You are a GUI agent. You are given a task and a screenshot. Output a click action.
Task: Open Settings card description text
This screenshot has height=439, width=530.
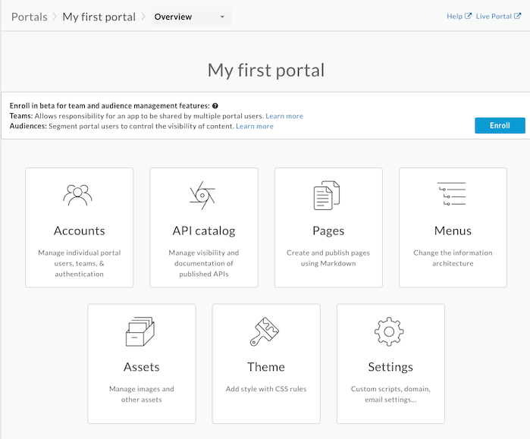(x=390, y=394)
